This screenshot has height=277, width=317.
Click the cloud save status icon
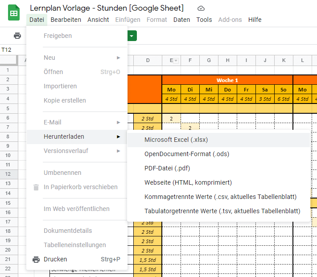201,8
